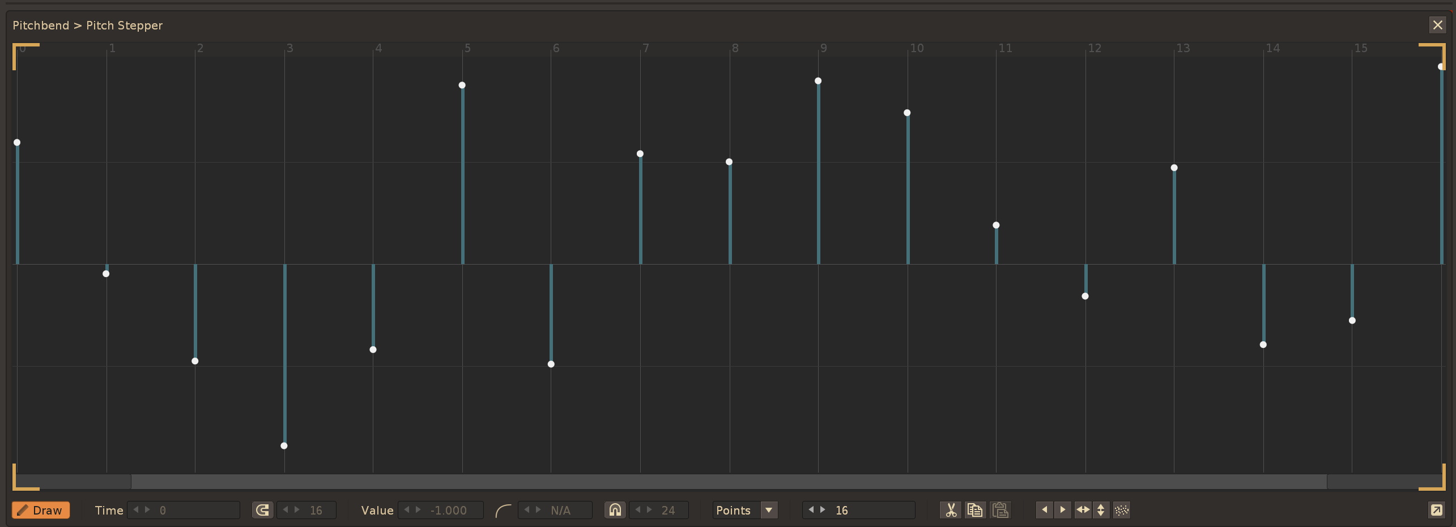Shift the envelope right with the right arrow
This screenshot has width=1456, height=527.
[x=1062, y=510]
